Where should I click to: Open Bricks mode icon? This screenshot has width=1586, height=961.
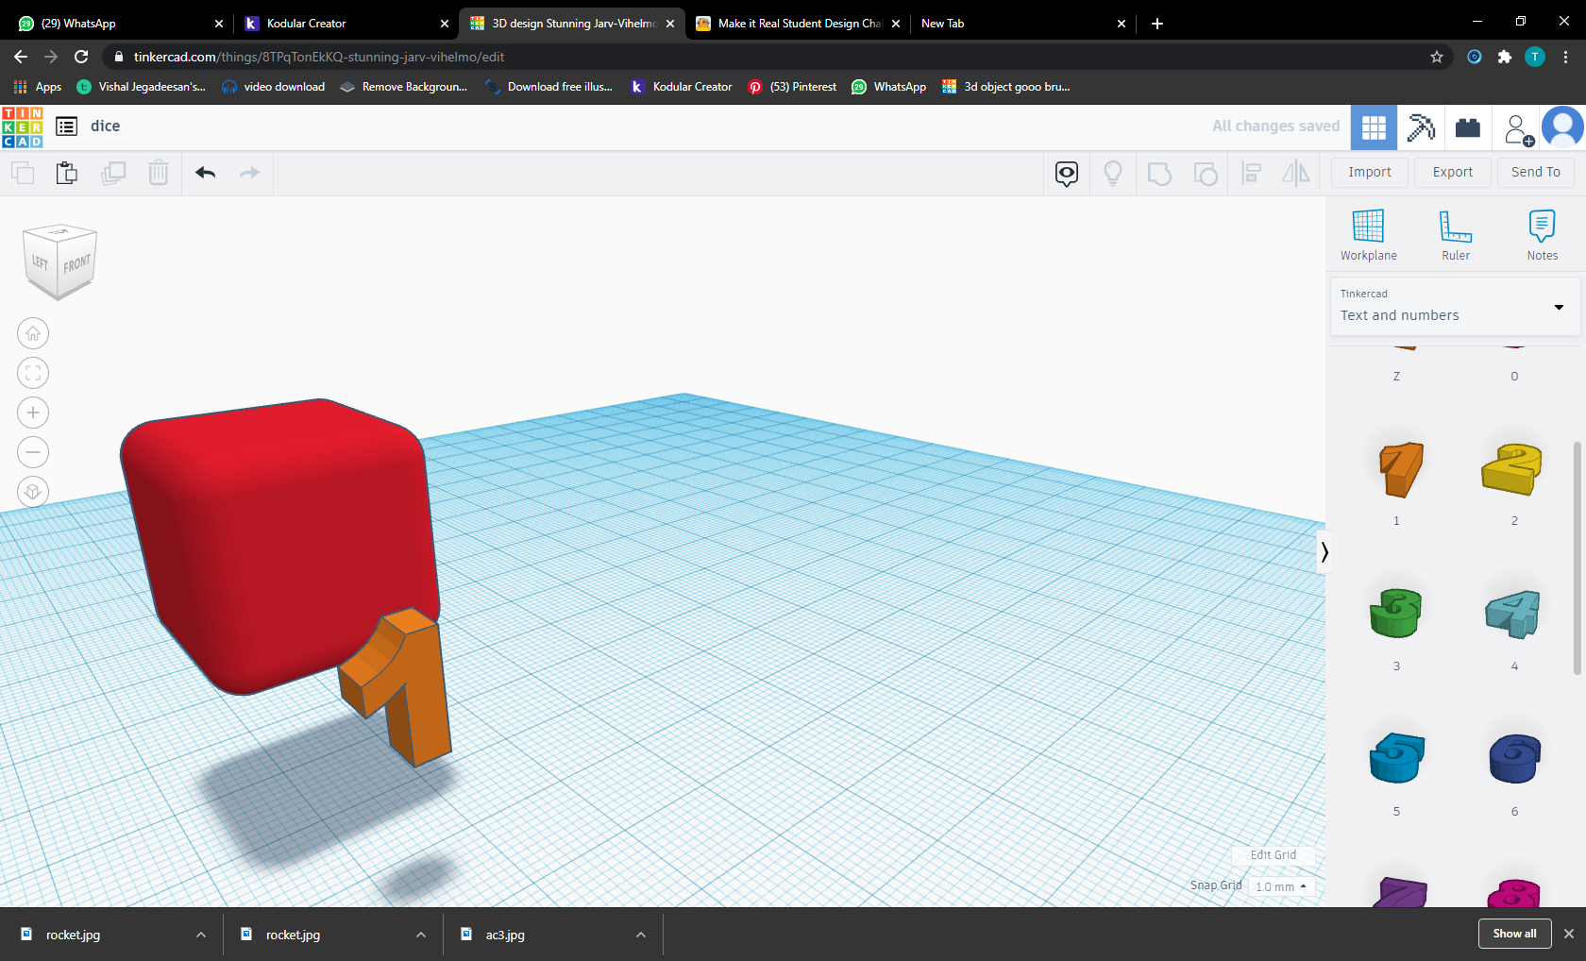[1468, 127]
